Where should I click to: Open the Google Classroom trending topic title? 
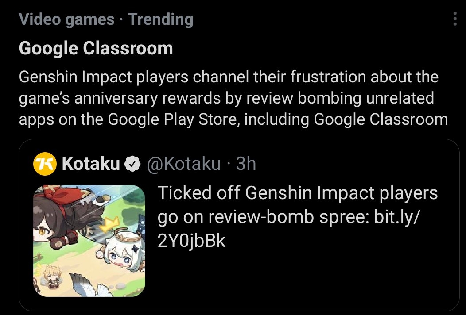(96, 48)
